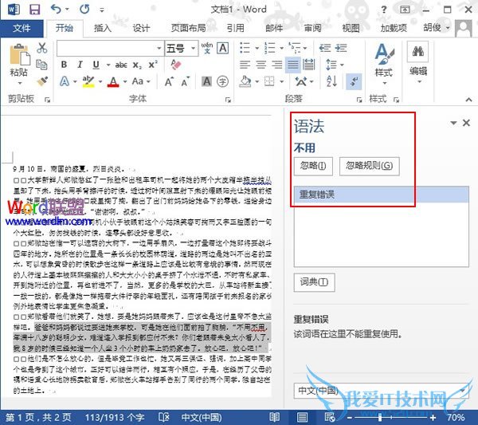
Task: Click the 忽略(I) button
Action: click(x=312, y=166)
